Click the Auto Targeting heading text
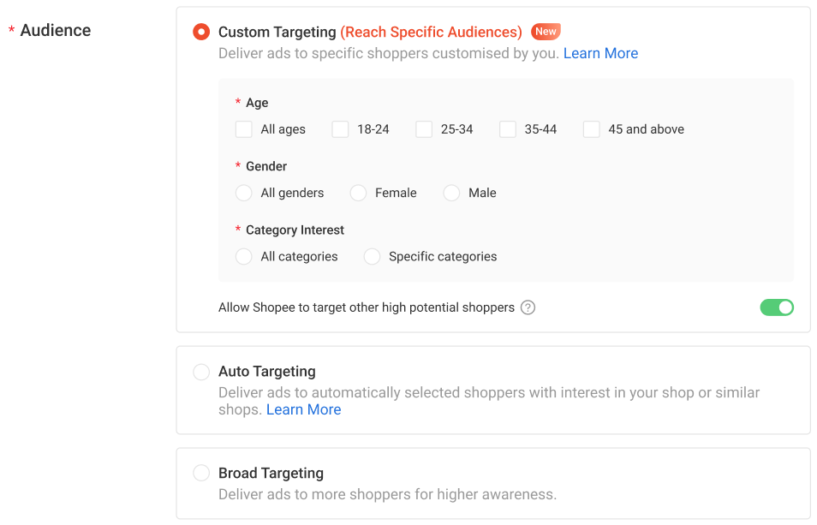The height and width of the screenshot is (525, 817). click(x=267, y=372)
